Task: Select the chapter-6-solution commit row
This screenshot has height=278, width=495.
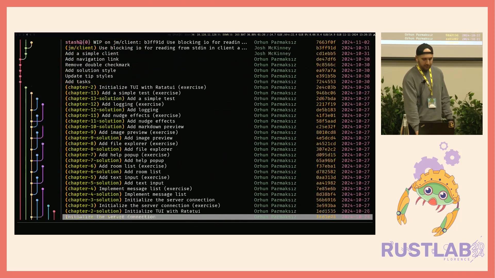Action: click(217, 172)
